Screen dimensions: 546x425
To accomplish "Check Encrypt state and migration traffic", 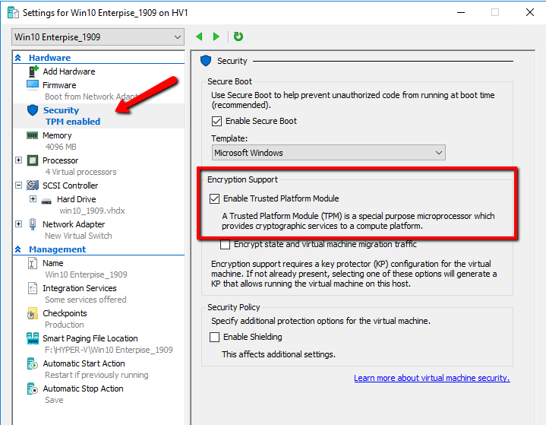I will coord(225,244).
